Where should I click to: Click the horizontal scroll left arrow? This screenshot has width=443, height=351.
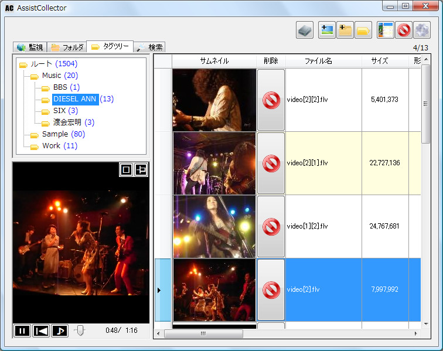[158, 333]
